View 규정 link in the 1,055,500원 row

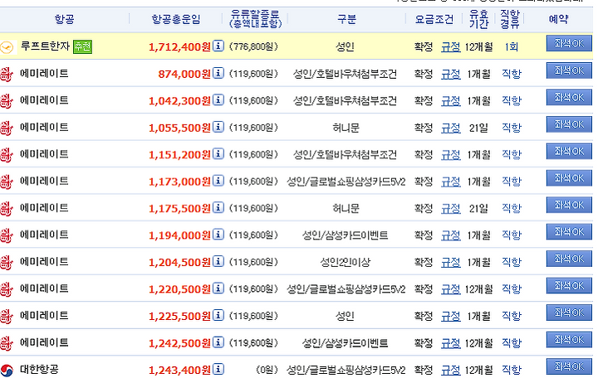click(451, 128)
